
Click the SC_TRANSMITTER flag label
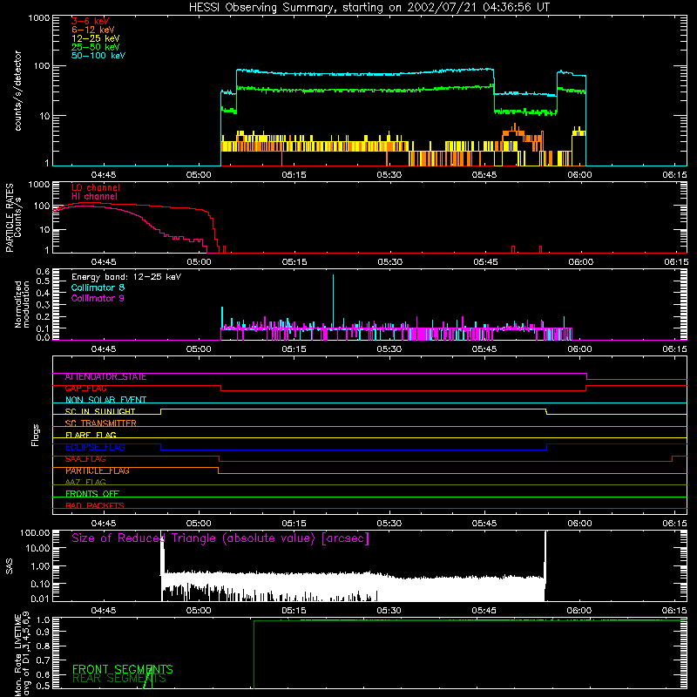[x=100, y=423]
